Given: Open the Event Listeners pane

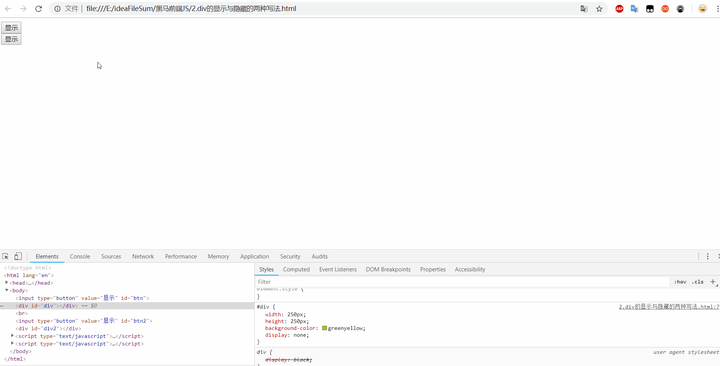Looking at the screenshot, I should [338, 269].
